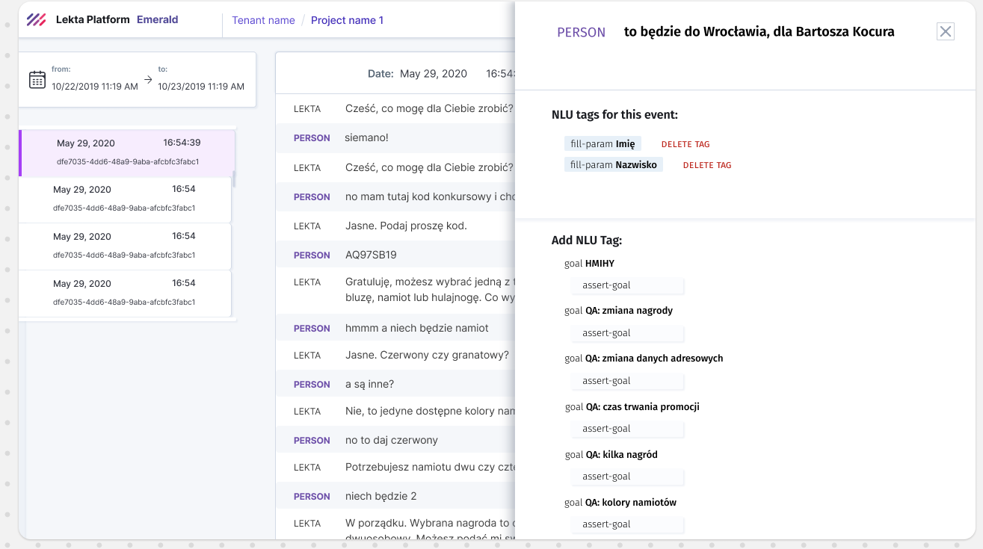Viewport: 983px width, 549px height.
Task: Add assert-goal for QA: zmiana nagrody
Action: [x=628, y=333]
